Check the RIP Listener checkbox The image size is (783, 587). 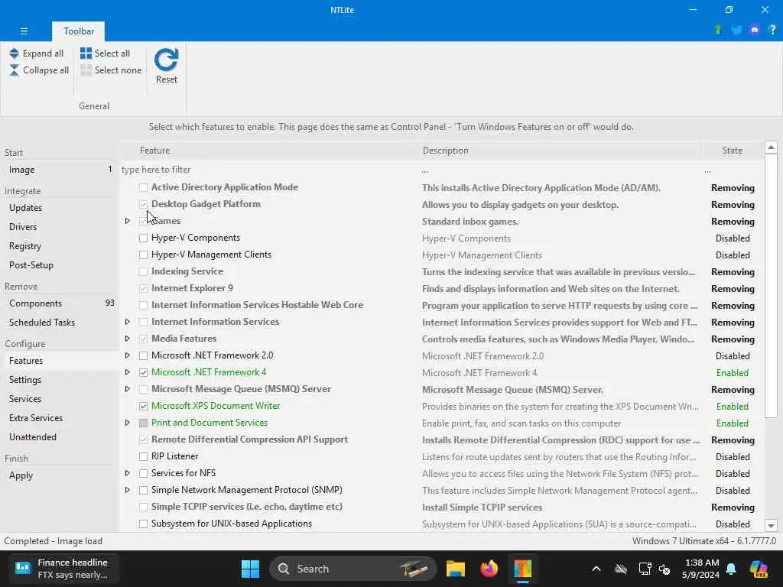click(143, 456)
